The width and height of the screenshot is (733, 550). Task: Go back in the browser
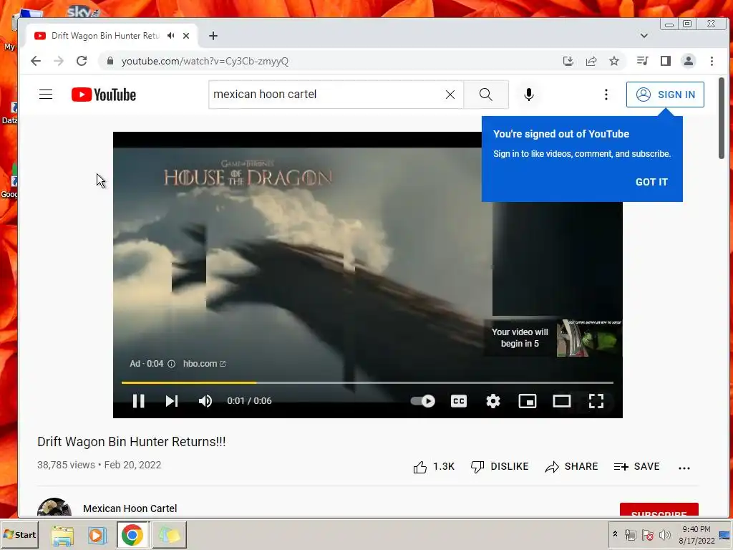pos(36,61)
